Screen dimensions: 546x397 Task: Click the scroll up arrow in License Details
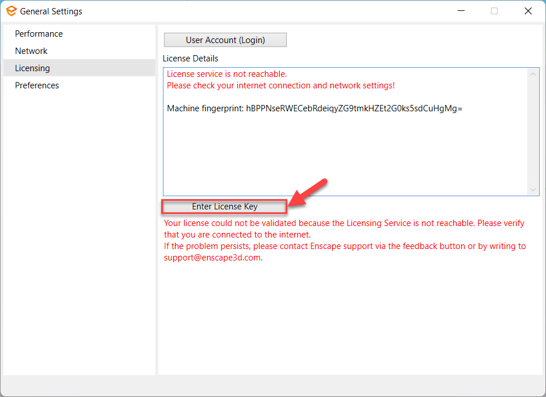tap(533, 74)
